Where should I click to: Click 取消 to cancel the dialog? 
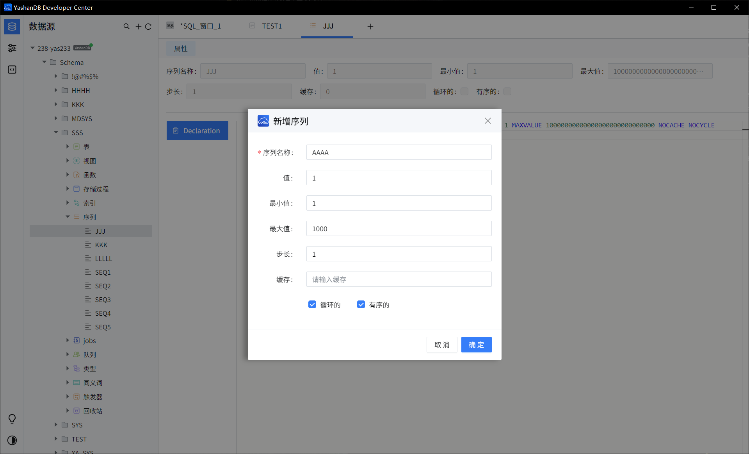click(442, 345)
